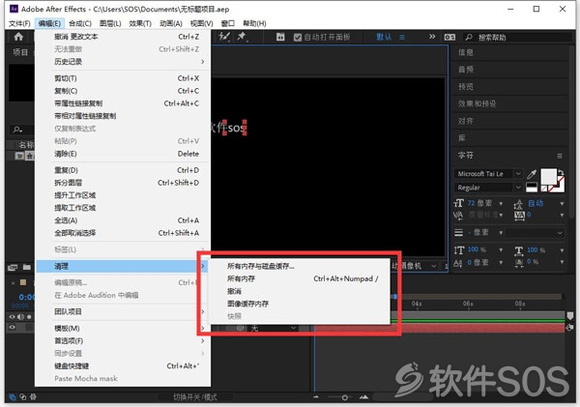Image resolution: width=580 pixels, height=407 pixels.
Task: Choose 复制(C) from the menu
Action: click(123, 91)
